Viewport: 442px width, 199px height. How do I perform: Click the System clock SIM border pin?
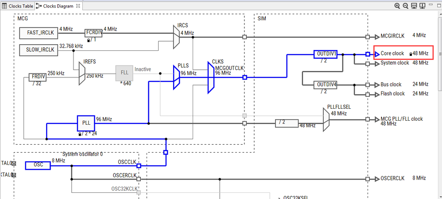(368, 64)
